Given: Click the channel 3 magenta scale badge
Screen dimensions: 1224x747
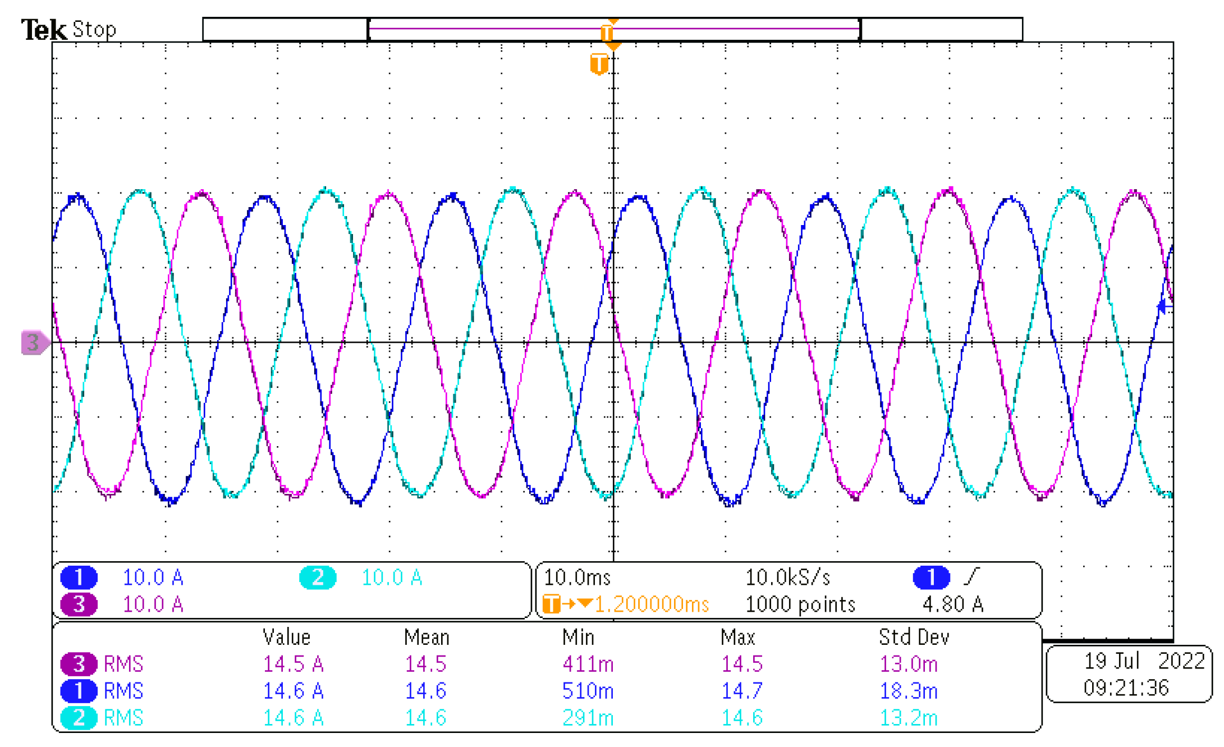Looking at the screenshot, I should [78, 604].
